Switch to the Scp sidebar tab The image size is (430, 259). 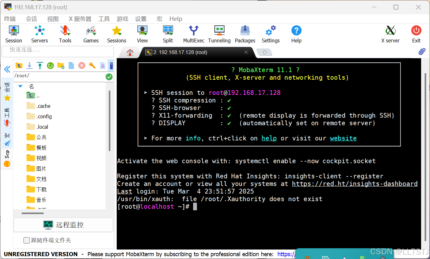click(7, 158)
